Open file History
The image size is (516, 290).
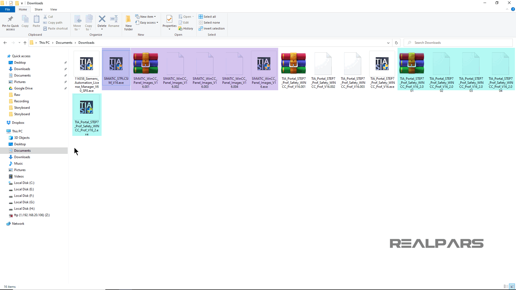click(186, 28)
